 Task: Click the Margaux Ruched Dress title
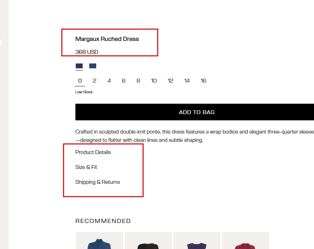click(x=107, y=39)
